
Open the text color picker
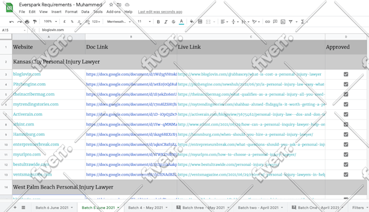[181, 22]
